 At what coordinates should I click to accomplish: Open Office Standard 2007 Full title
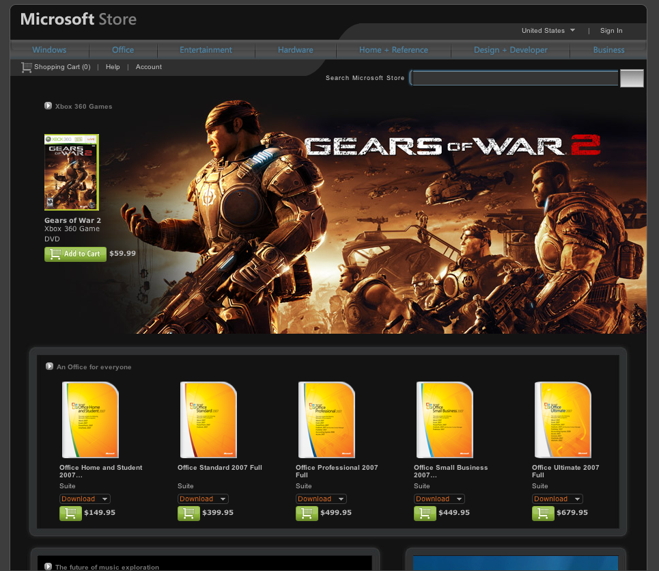[220, 468]
